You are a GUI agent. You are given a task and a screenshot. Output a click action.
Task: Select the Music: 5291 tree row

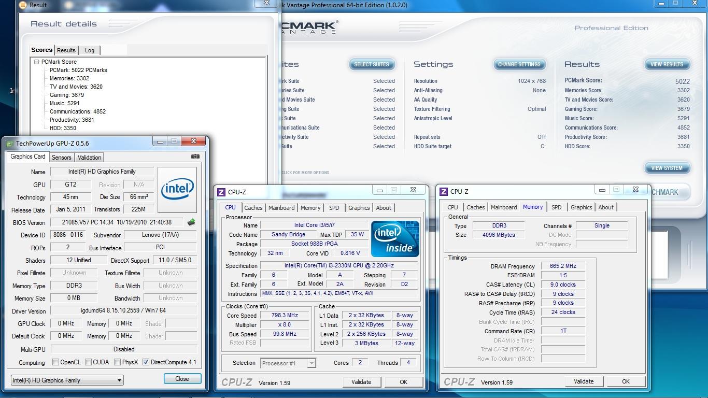[65, 103]
